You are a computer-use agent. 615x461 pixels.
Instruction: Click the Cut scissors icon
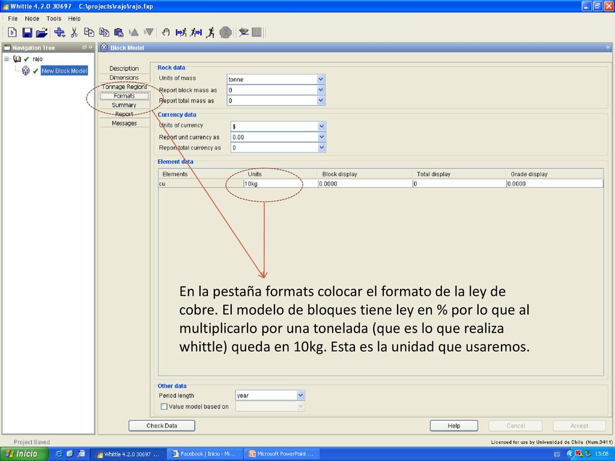click(x=74, y=32)
